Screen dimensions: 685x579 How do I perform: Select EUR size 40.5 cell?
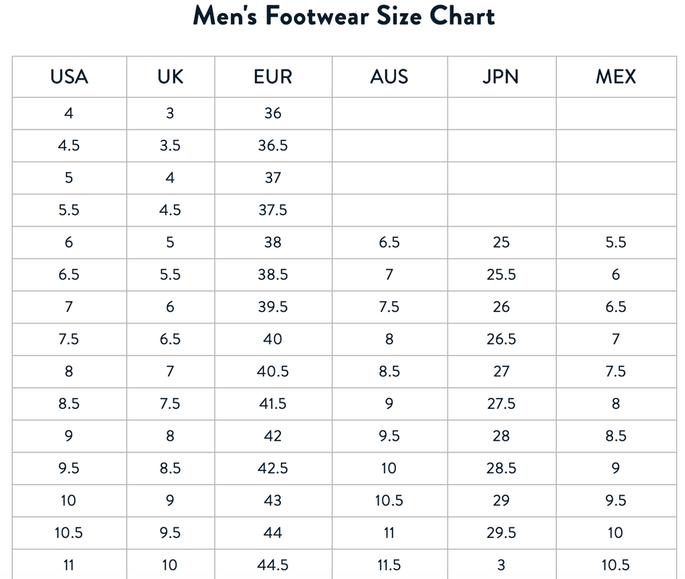tap(273, 372)
